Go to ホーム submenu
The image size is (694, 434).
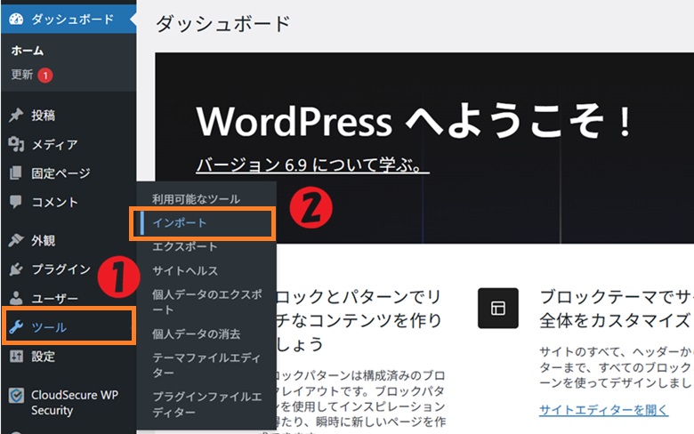click(x=28, y=51)
